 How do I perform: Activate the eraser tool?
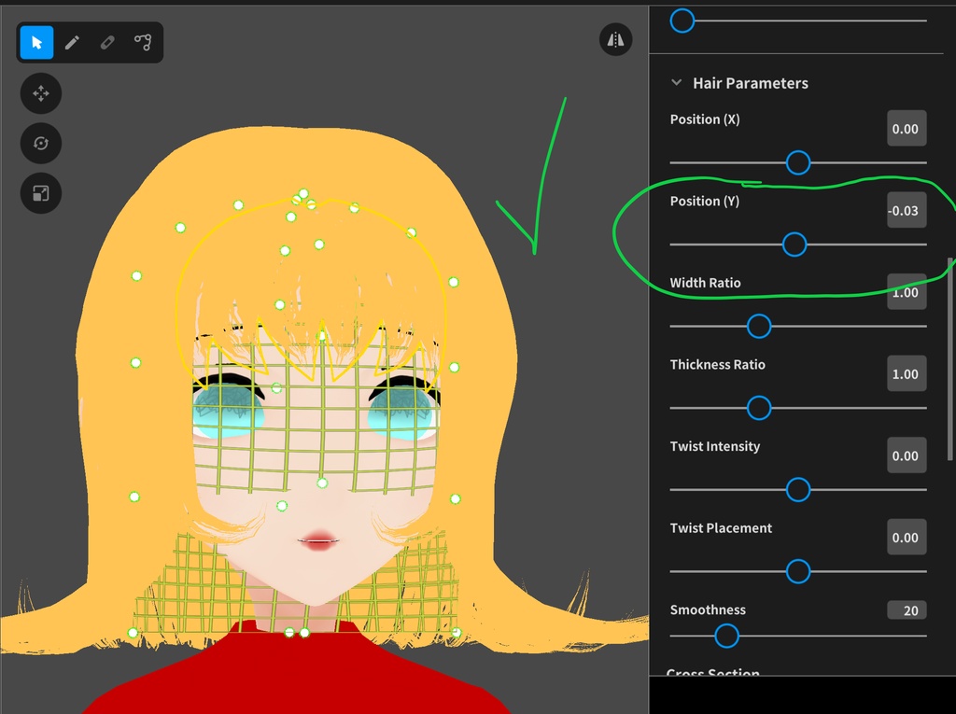tap(106, 42)
